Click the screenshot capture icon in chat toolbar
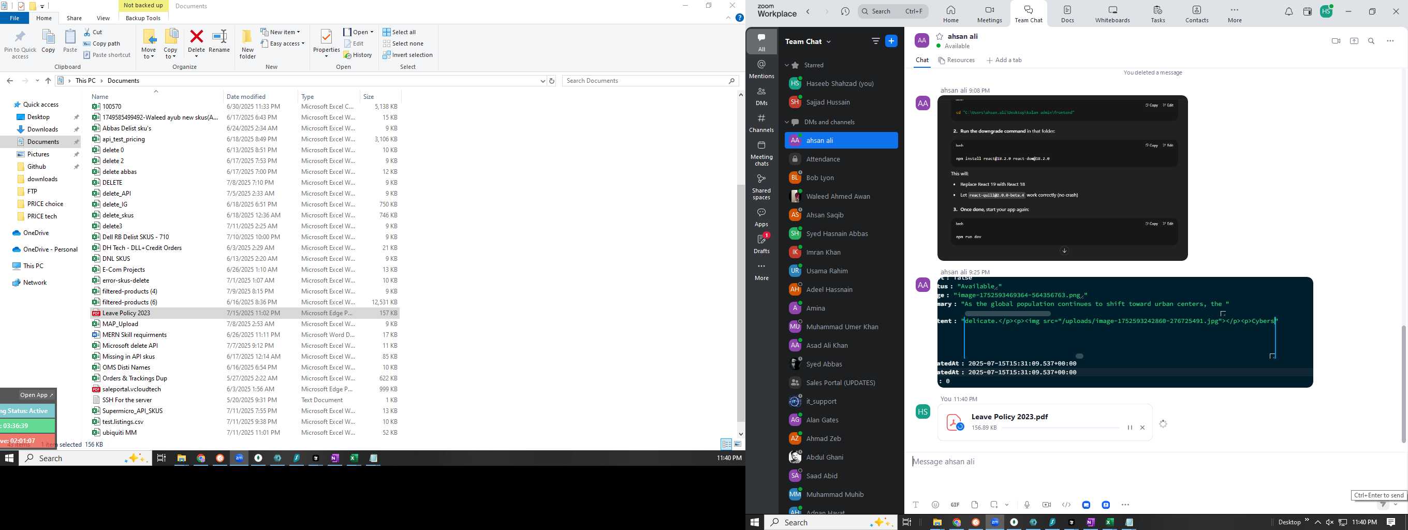The image size is (1408, 530). [994, 505]
